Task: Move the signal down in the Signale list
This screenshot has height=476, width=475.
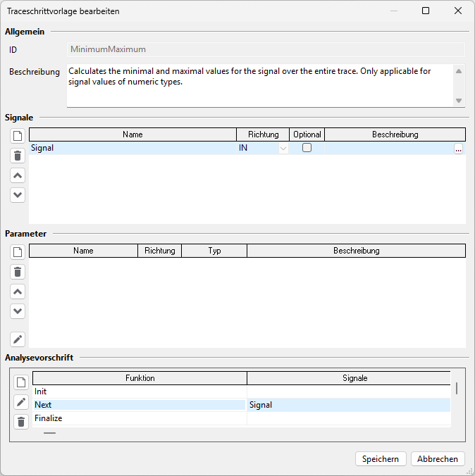Action: tap(18, 195)
